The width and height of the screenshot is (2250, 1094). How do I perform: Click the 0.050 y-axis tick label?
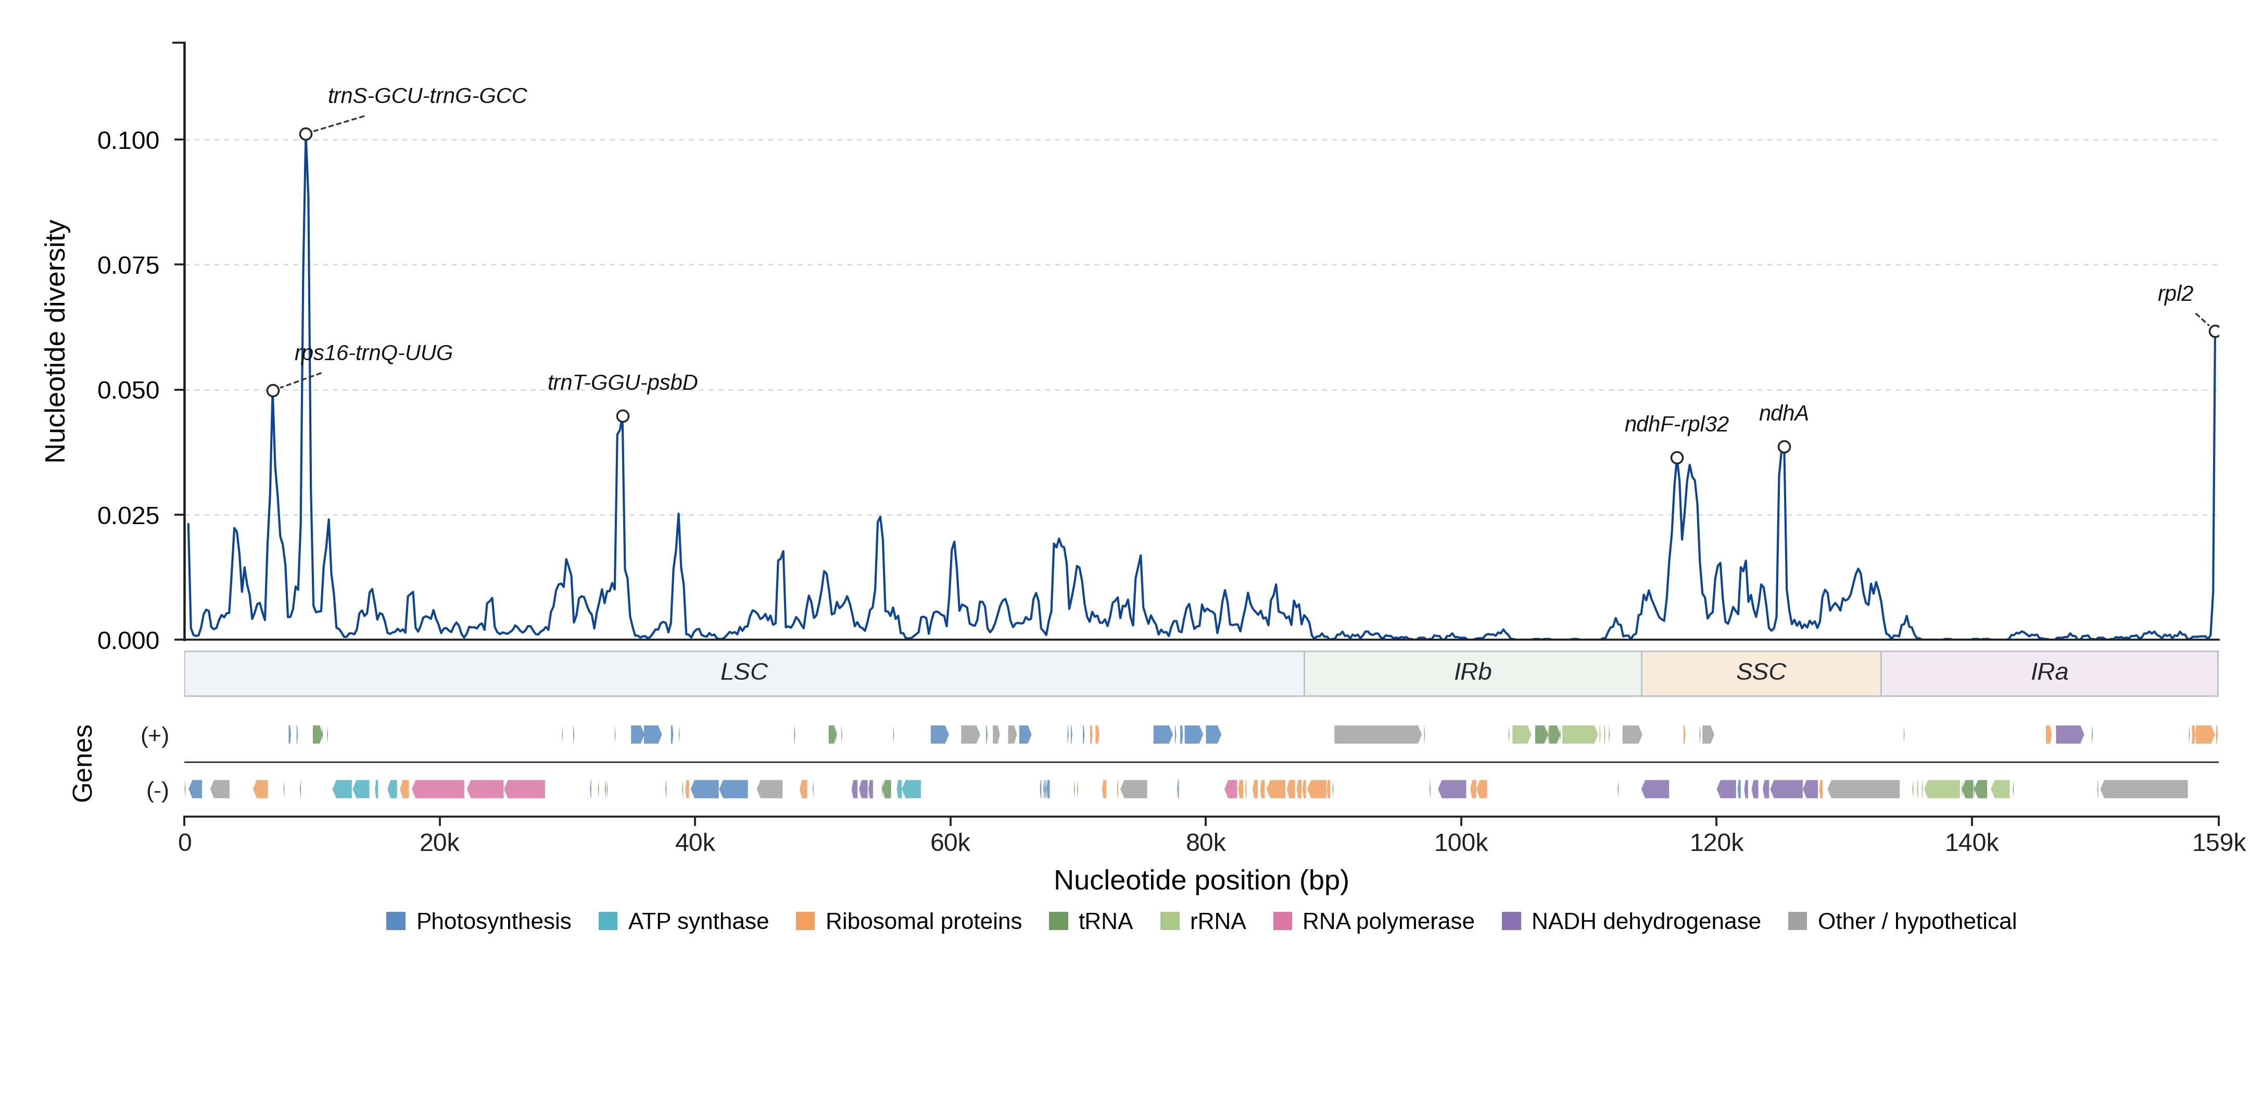pyautogui.click(x=129, y=390)
